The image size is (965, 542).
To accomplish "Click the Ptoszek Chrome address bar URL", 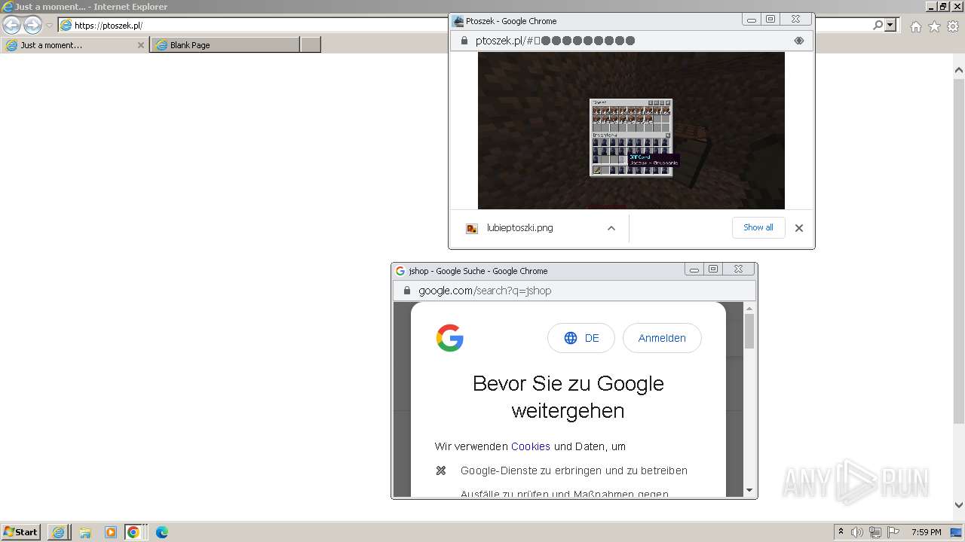I will (x=555, y=41).
